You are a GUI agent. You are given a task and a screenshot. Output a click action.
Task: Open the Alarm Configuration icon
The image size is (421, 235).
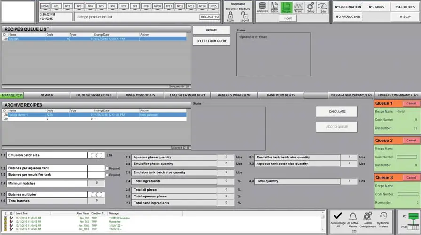(x=368, y=217)
